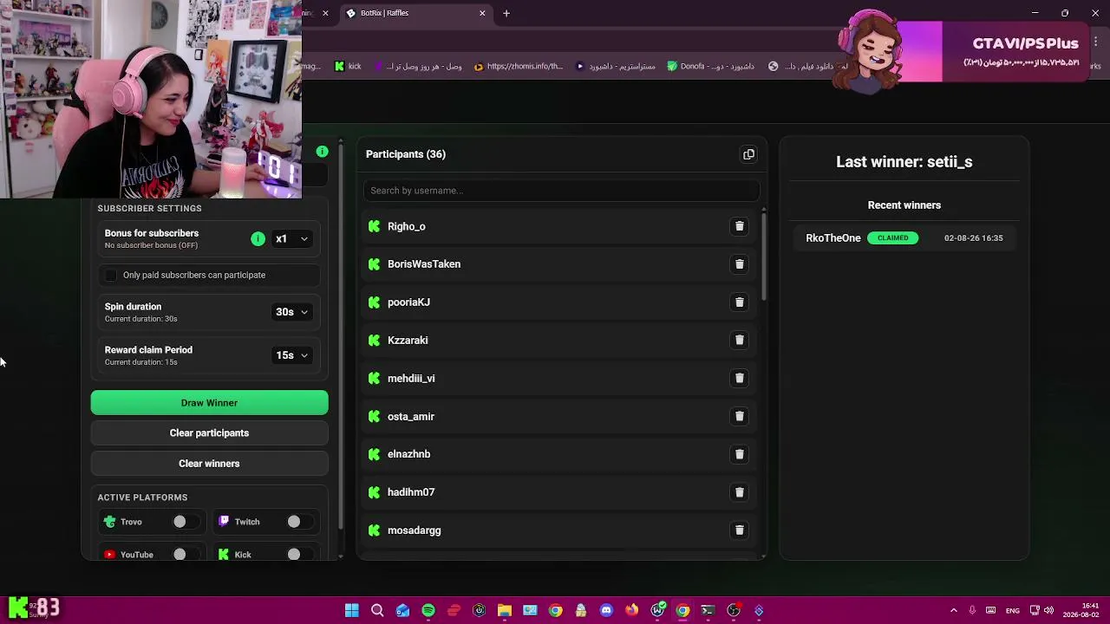Click the settings panel scrollbar
This screenshot has width=1110, height=624.
[341, 338]
